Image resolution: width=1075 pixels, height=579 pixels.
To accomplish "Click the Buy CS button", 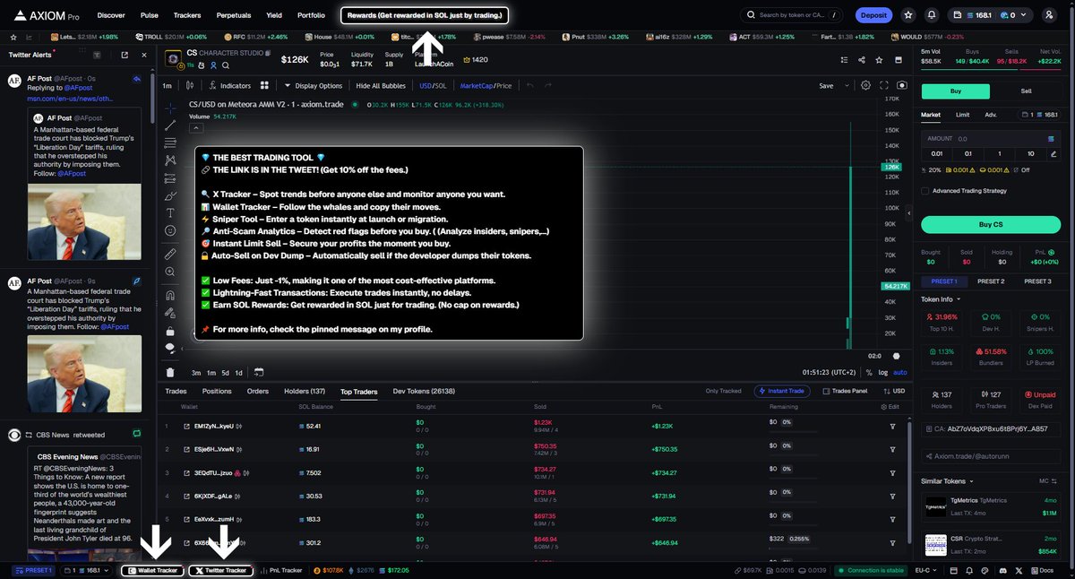I will pos(991,225).
